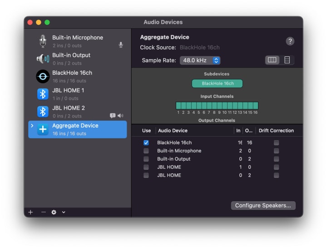Toggle Drift Correction for JBL HOME 2 outs
The image size is (327, 249).
(x=276, y=175)
